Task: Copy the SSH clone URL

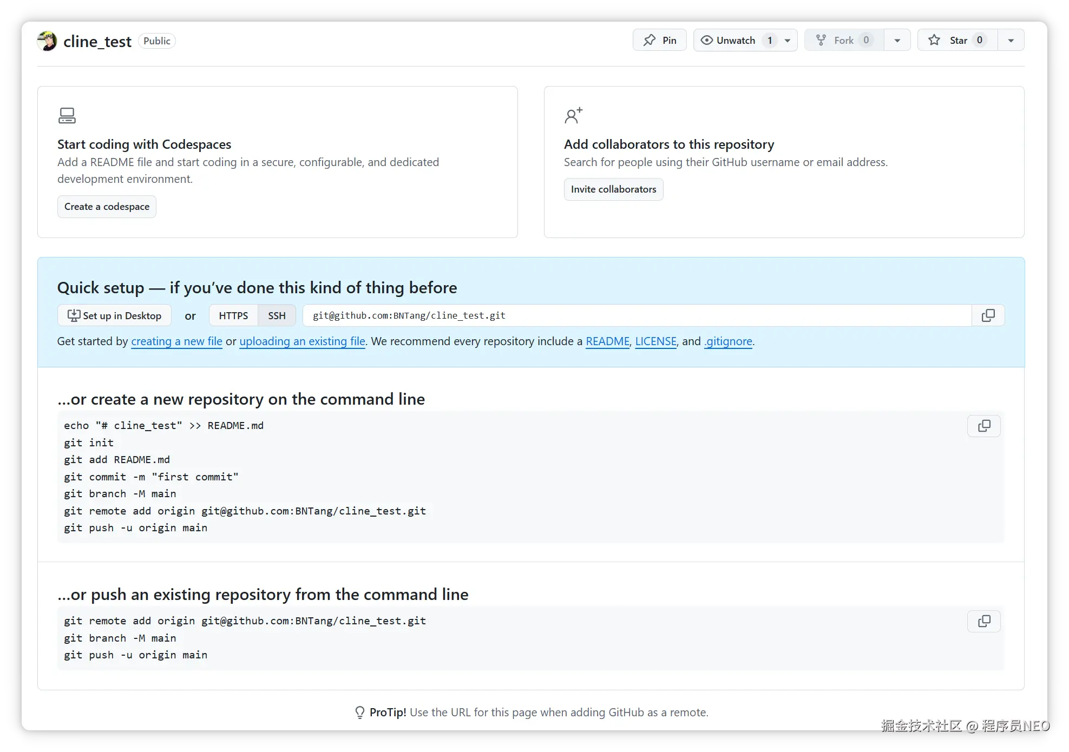Action: (x=988, y=315)
